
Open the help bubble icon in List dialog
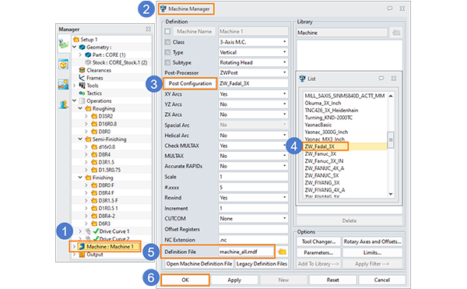(381, 79)
